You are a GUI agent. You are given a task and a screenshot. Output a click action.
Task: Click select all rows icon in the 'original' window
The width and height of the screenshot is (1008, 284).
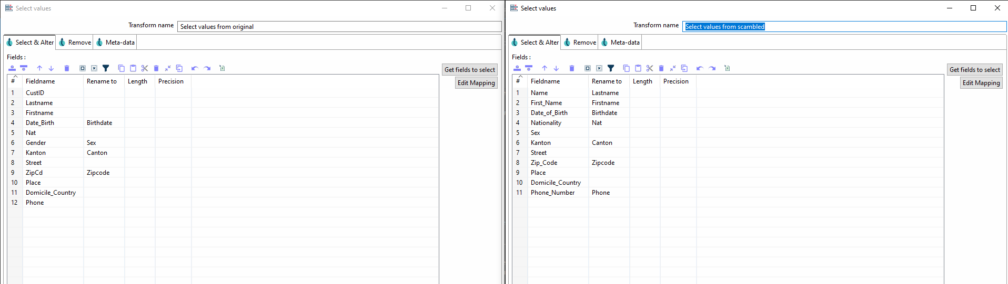point(83,68)
